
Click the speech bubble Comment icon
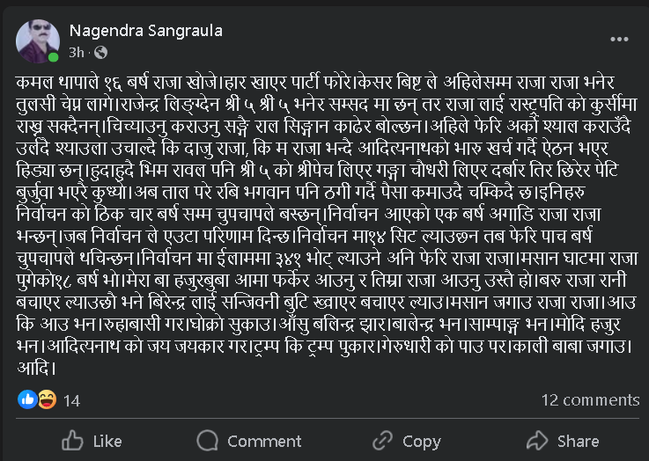click(x=208, y=441)
